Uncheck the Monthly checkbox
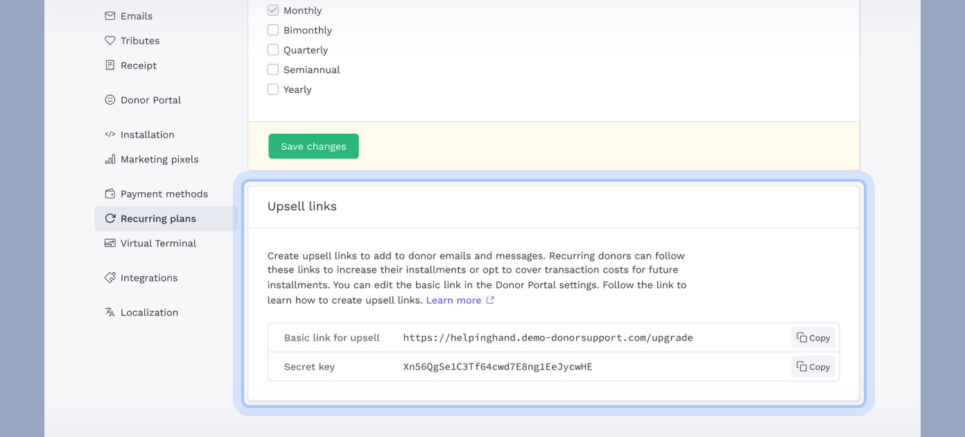965x437 pixels. pos(273,10)
